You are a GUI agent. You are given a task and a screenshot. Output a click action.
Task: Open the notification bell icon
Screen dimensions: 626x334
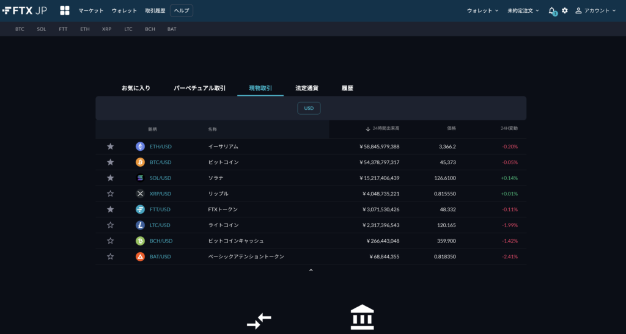(552, 11)
